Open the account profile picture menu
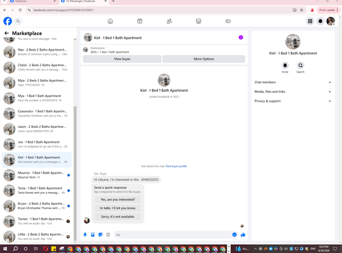This screenshot has width=342, height=253. pyautogui.click(x=330, y=21)
